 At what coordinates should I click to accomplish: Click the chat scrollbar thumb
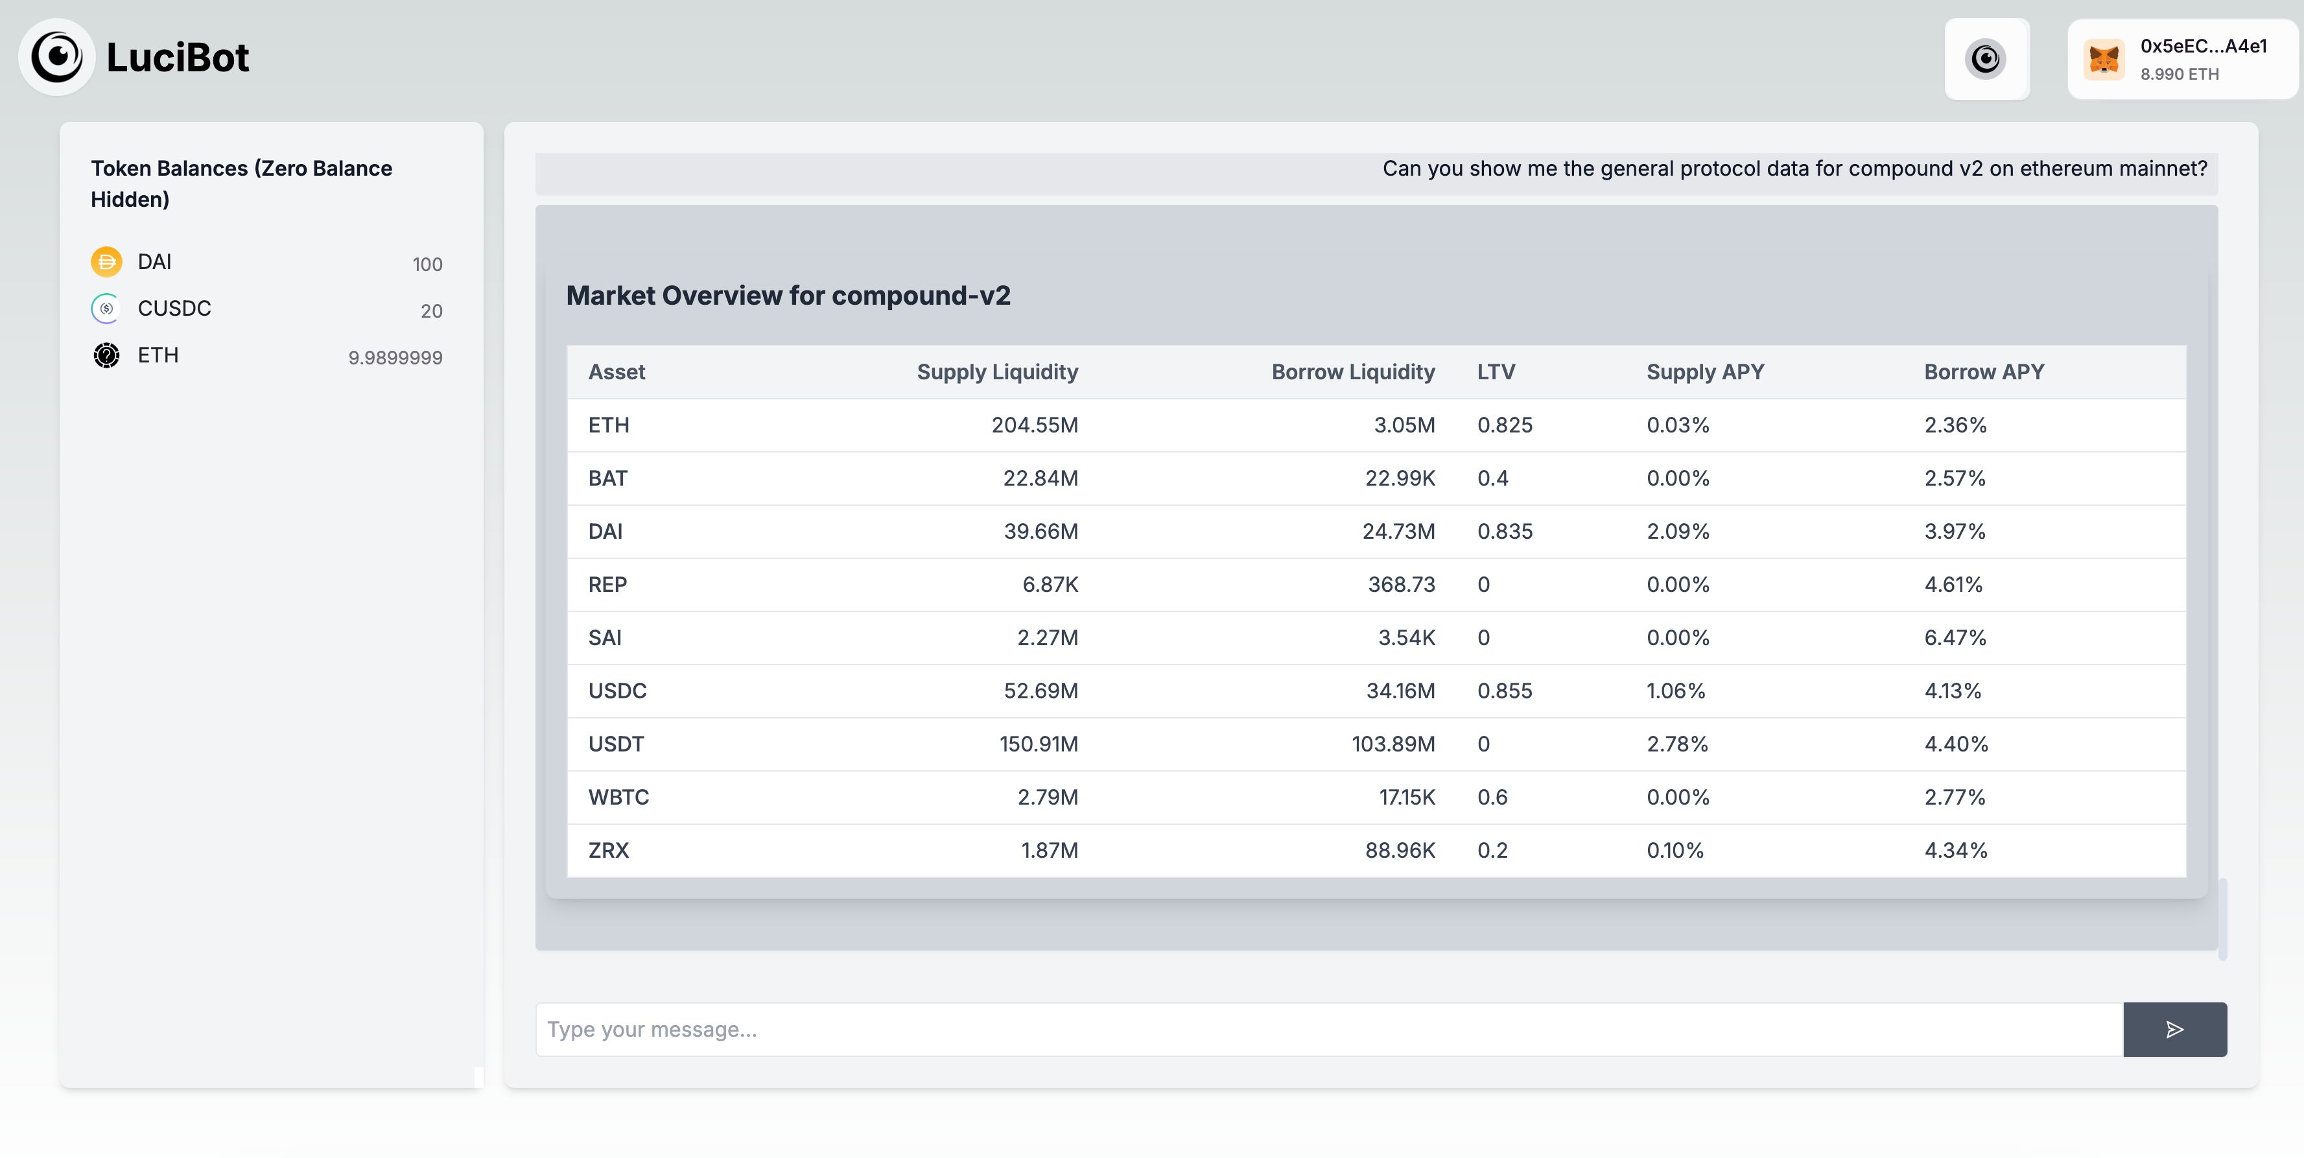coord(2222,919)
